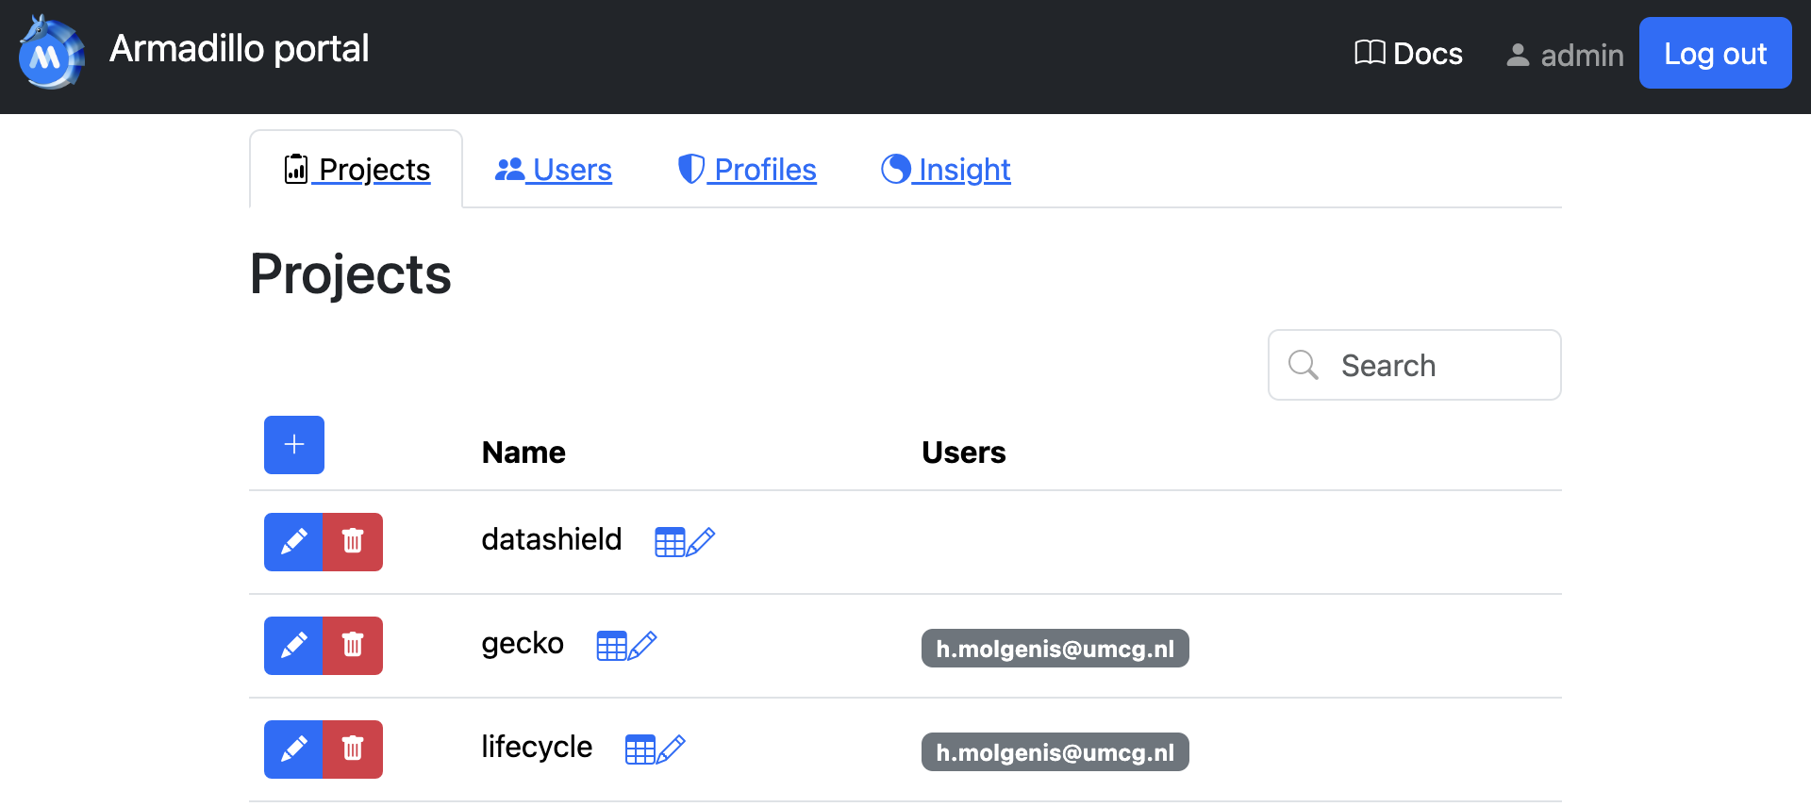Click the Users column header
The height and width of the screenshot is (807, 1811).
964,453
